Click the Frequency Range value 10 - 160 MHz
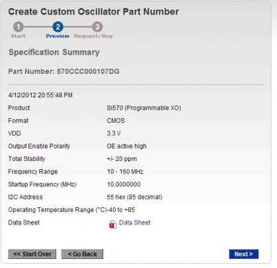Viewport: 277px width, 268px height. click(125, 171)
